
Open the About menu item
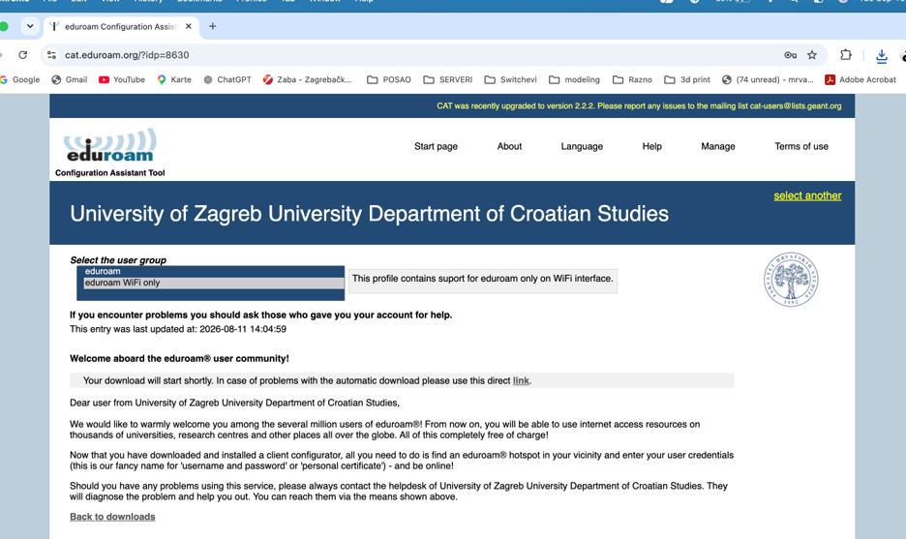509,147
